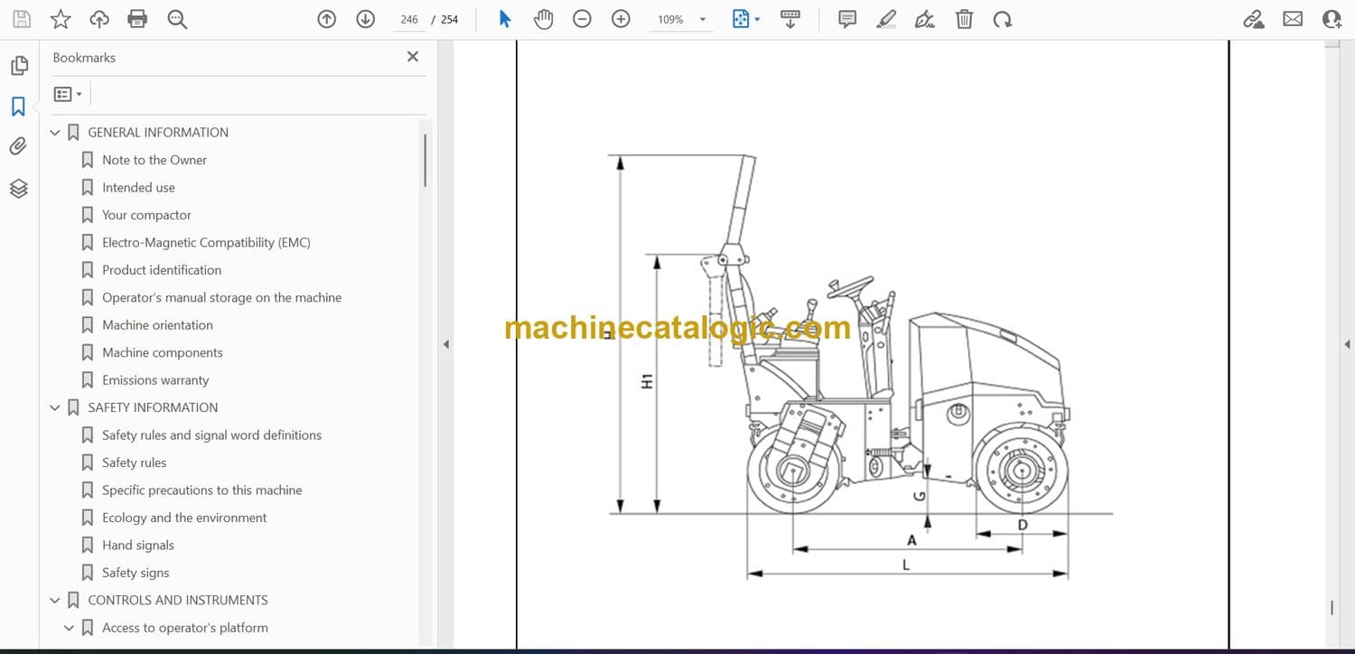Toggle the page thumbnails panel

point(18,66)
